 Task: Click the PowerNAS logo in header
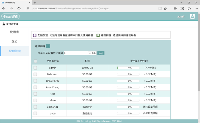(10, 16)
